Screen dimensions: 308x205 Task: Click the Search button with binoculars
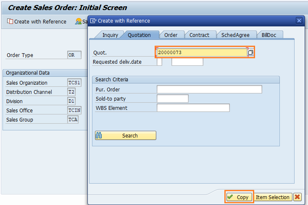[125, 135]
